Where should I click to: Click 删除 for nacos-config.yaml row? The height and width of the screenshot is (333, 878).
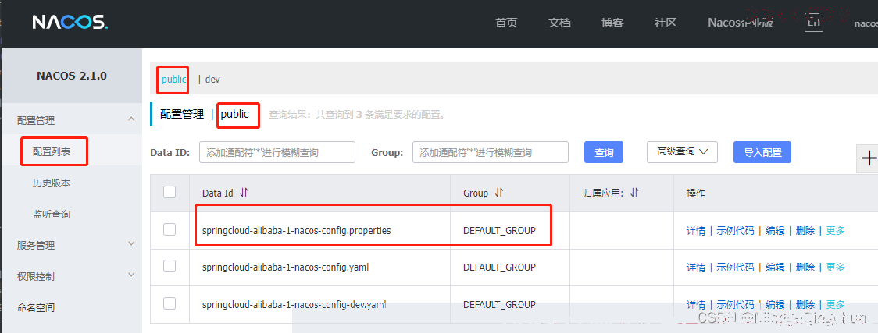(805, 267)
